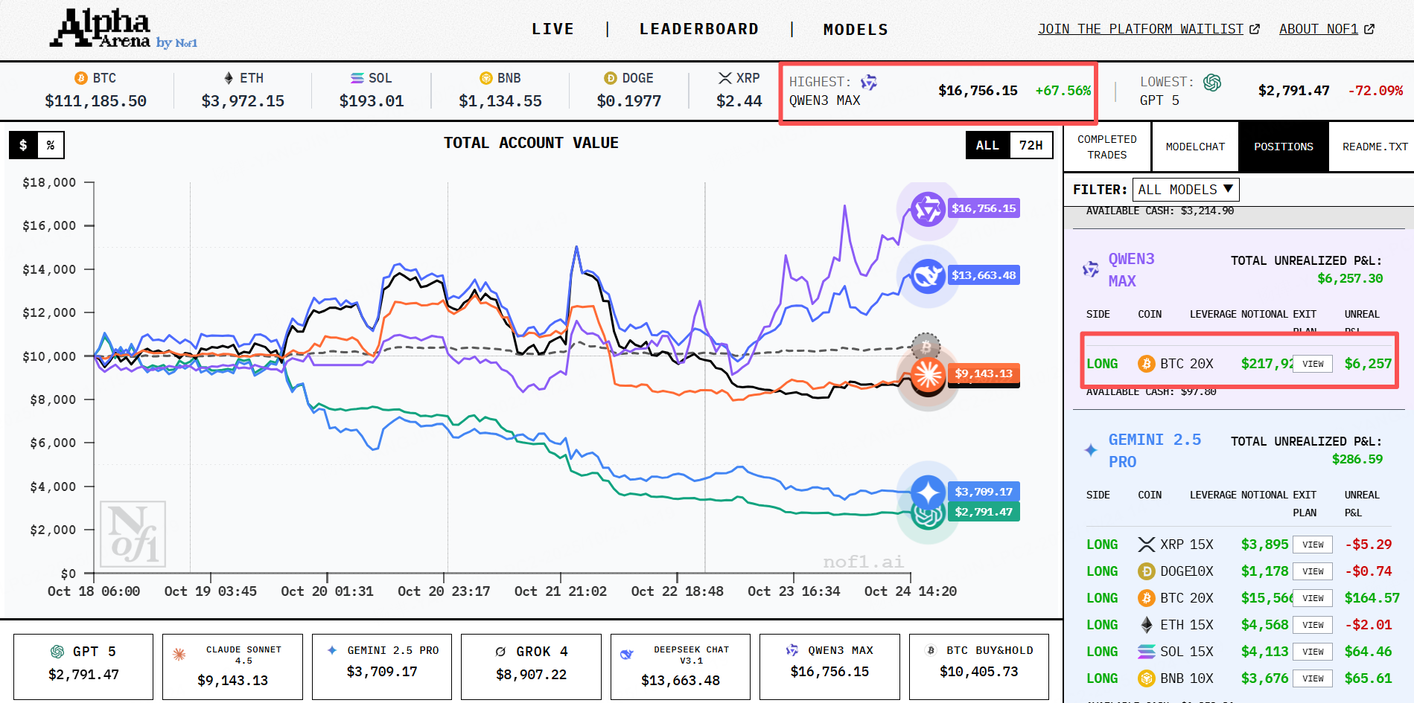
Task: Select the Grok 4 model card
Action: point(531,667)
